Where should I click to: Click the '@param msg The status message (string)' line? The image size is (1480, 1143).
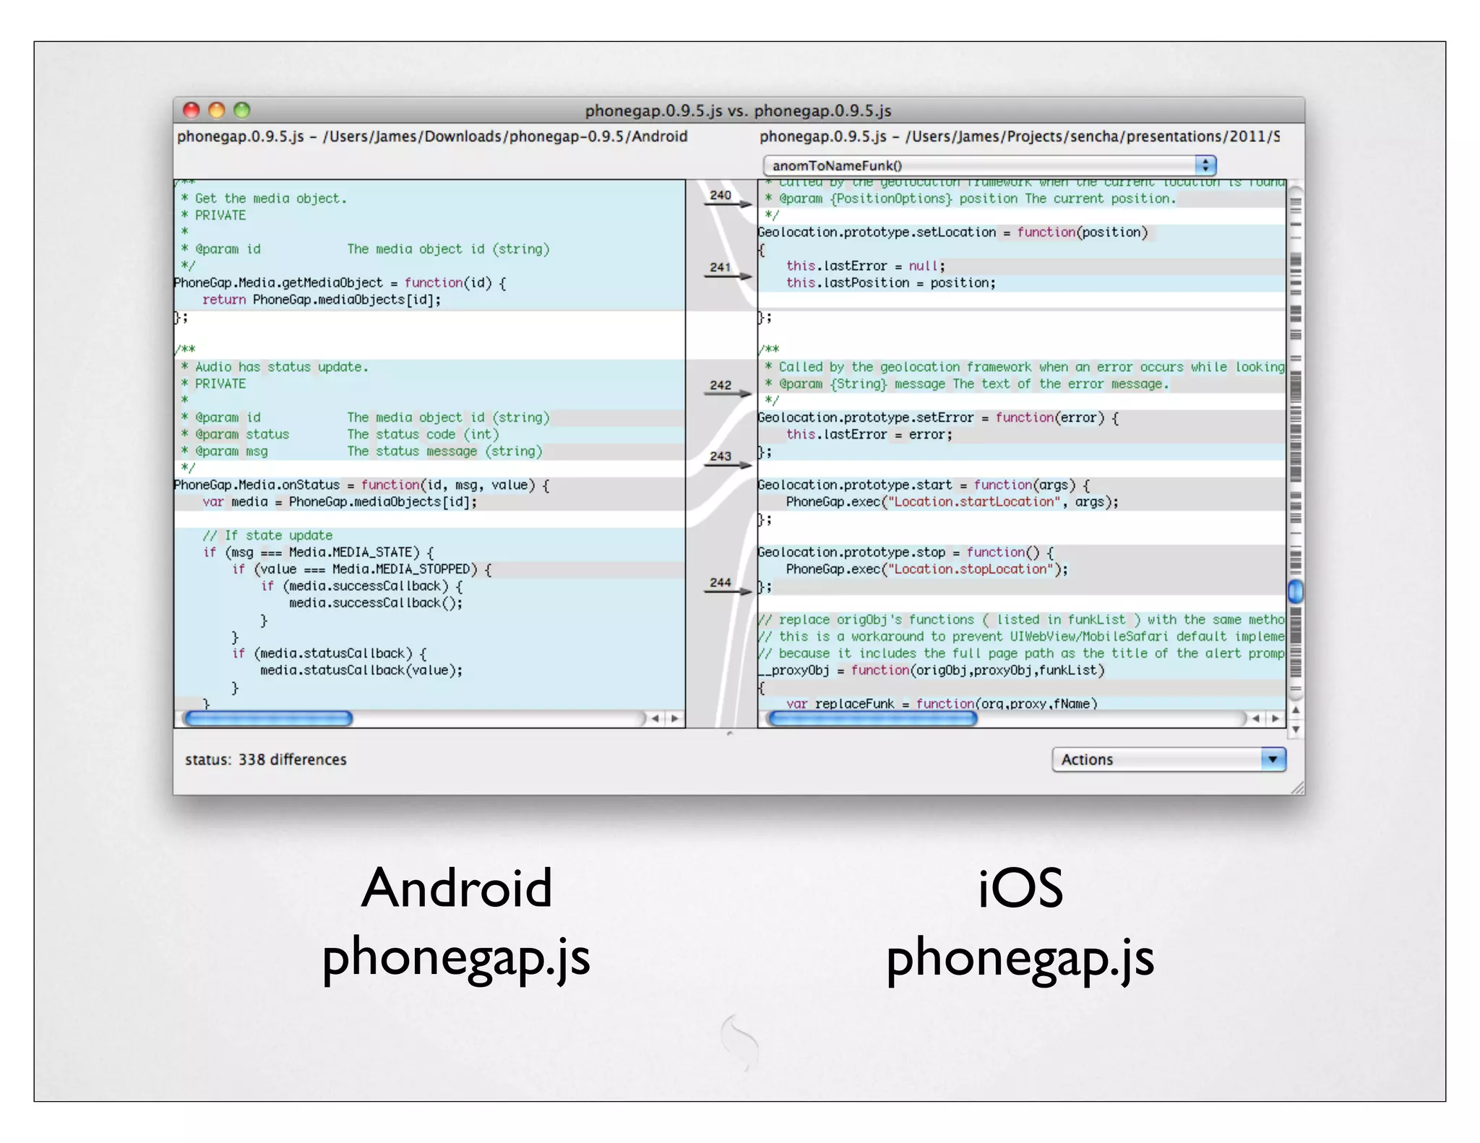pyautogui.click(x=361, y=452)
